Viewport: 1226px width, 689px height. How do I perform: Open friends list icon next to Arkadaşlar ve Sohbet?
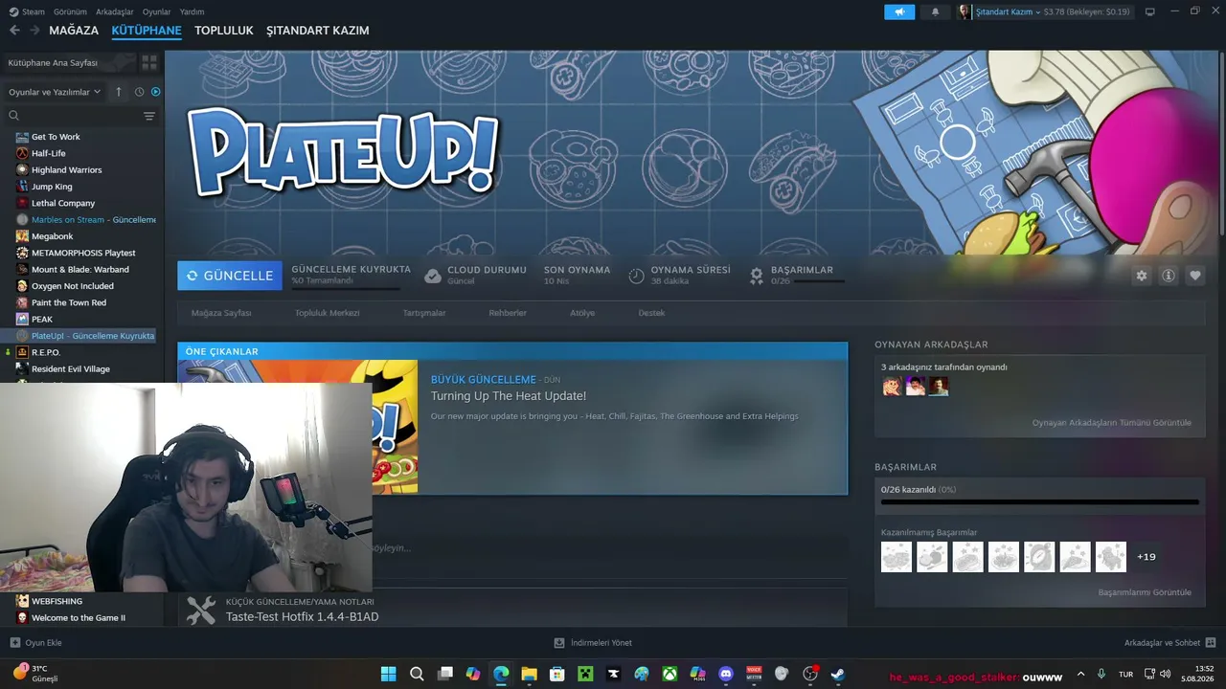(1211, 643)
